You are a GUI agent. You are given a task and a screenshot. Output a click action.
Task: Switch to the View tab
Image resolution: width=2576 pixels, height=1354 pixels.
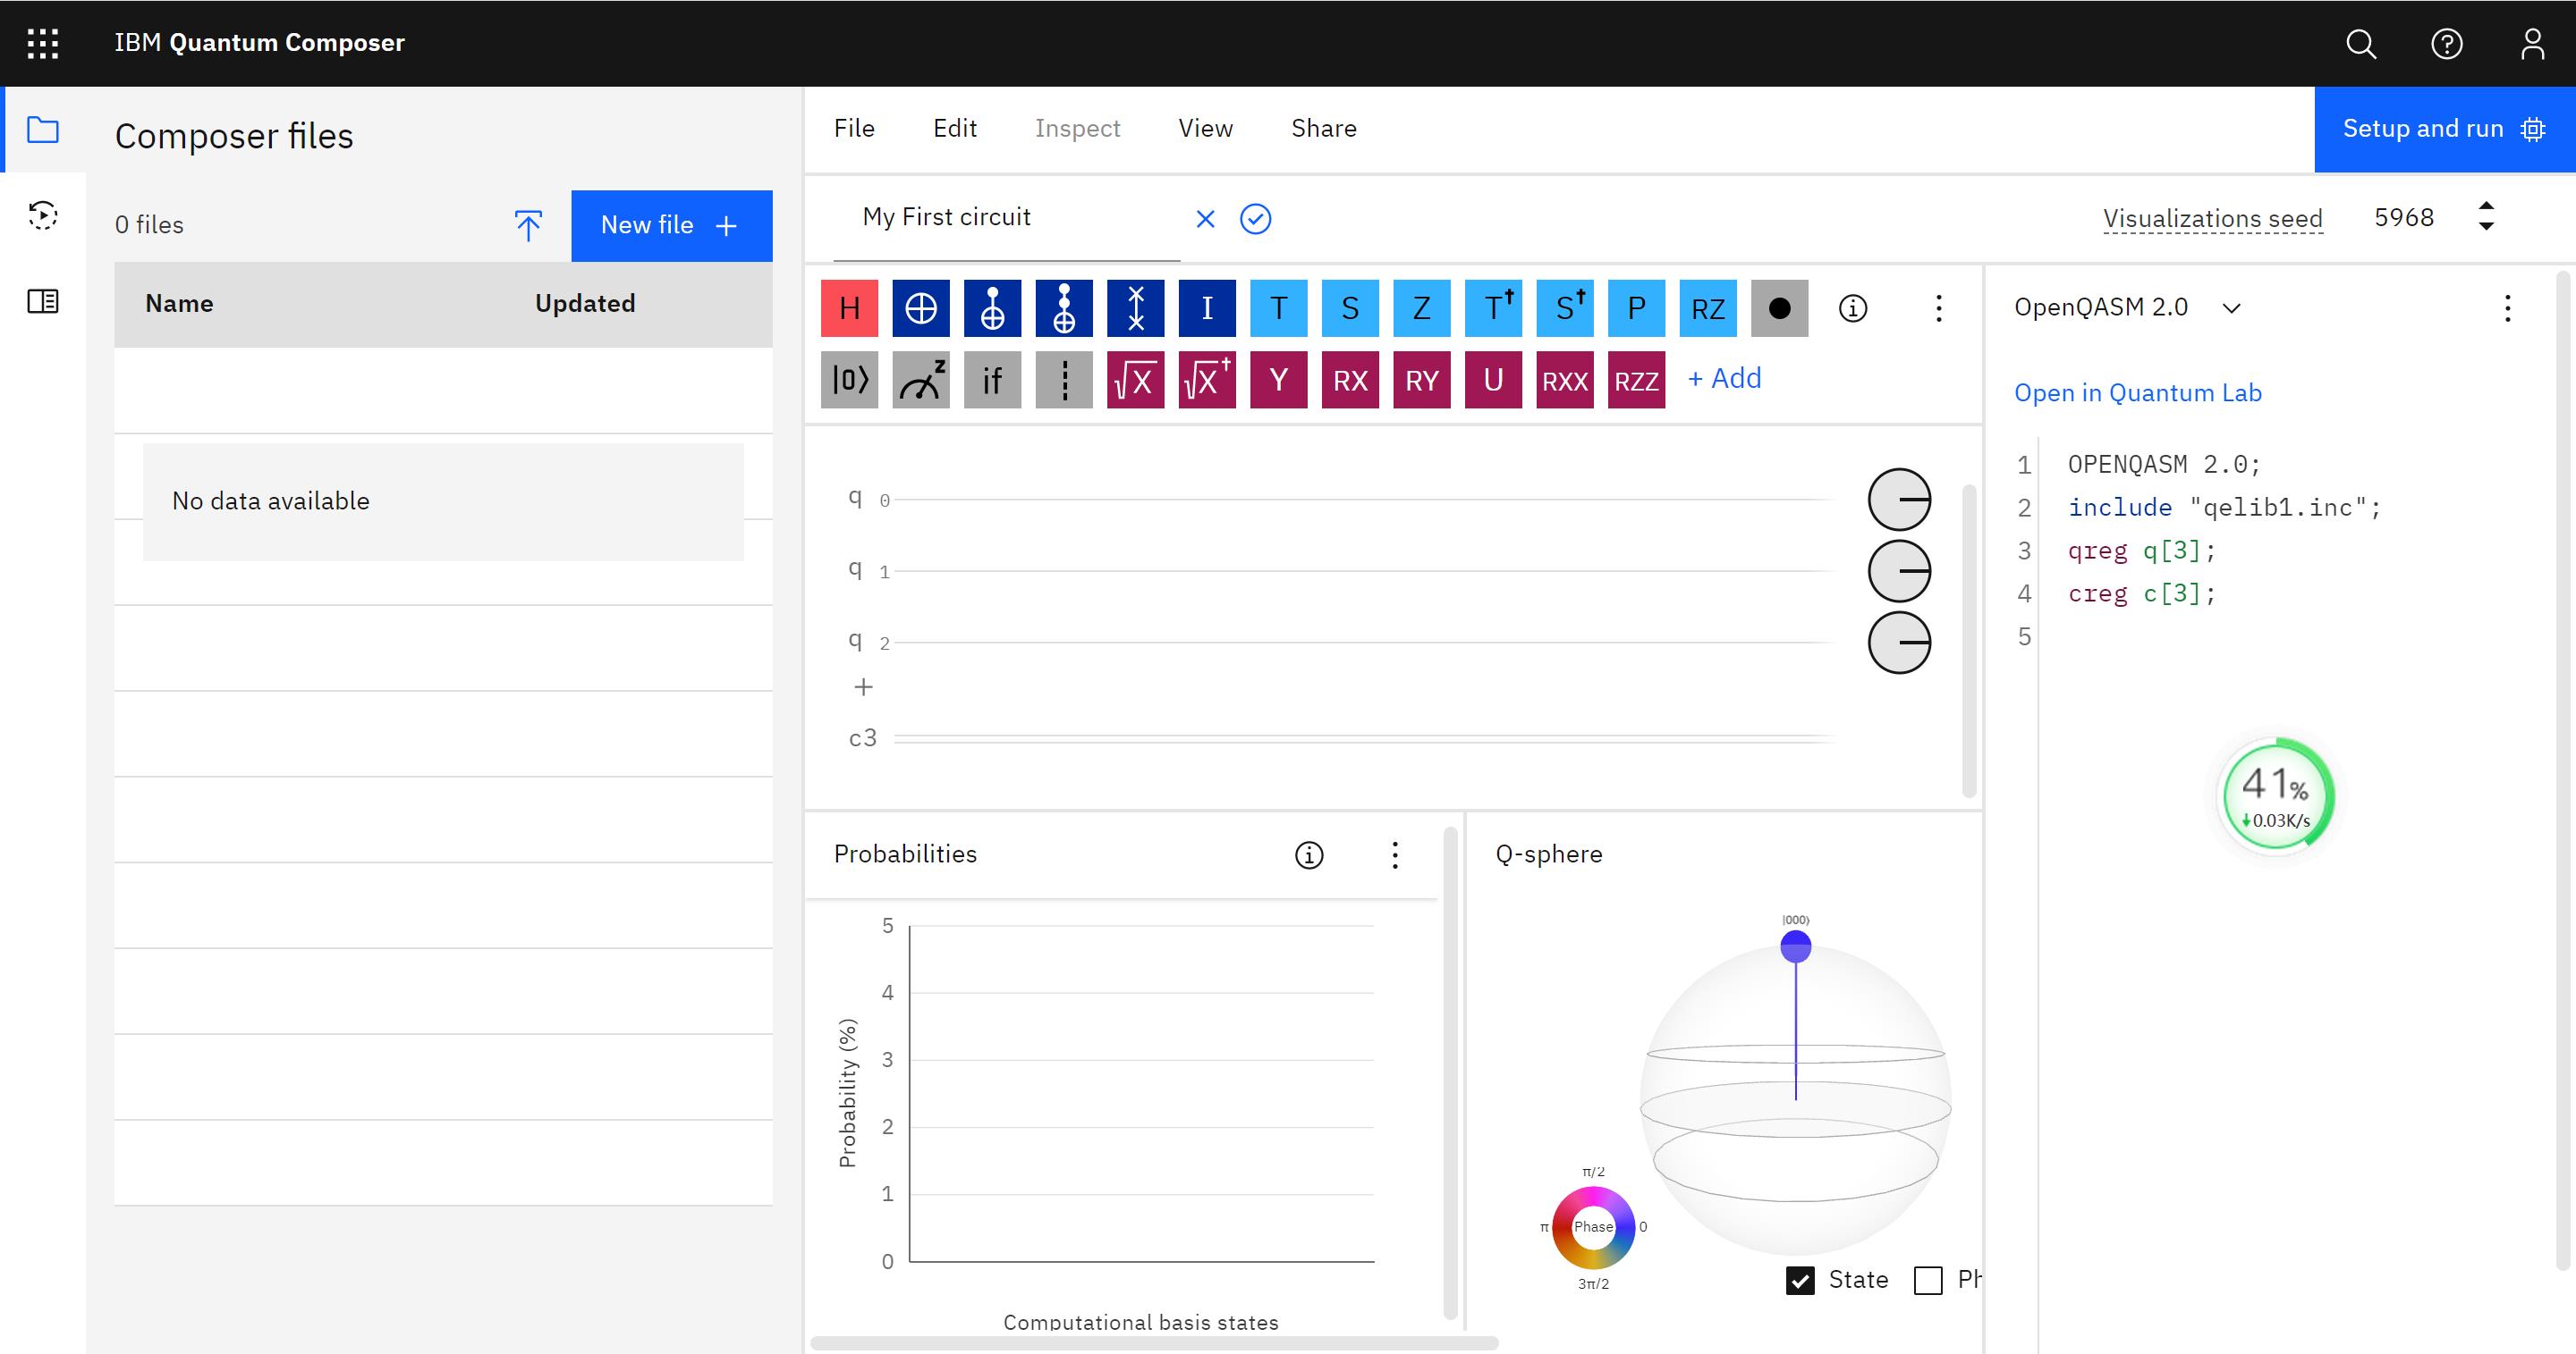click(x=1205, y=130)
